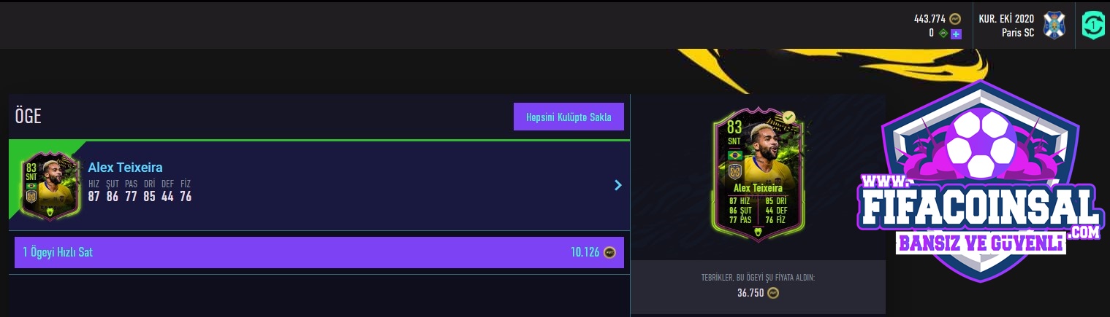
Task: Click the FUT coin balance icon
Action: (x=954, y=19)
